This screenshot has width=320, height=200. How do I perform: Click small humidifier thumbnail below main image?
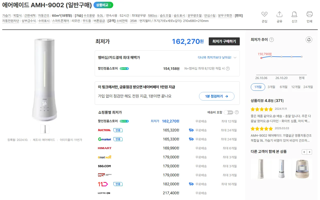pyautogui.click(x=44, y=129)
